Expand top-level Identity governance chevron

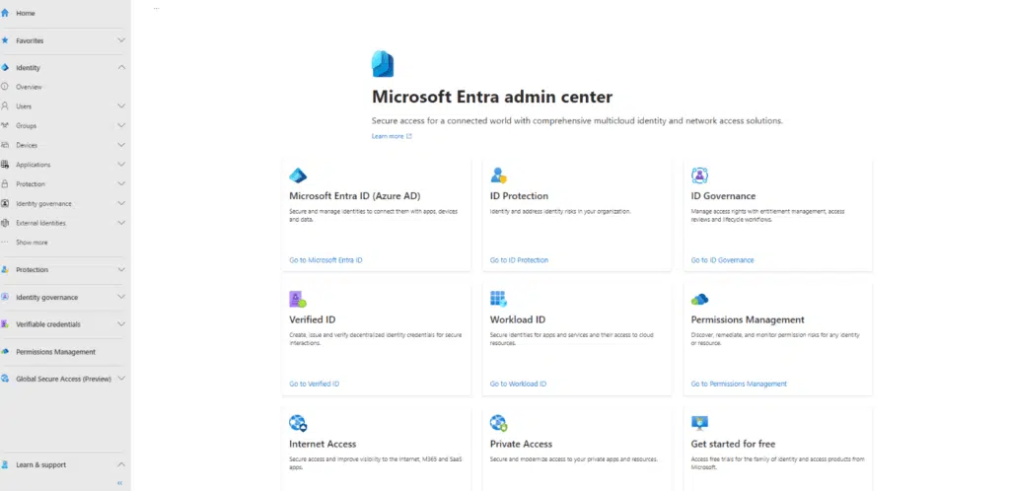[x=121, y=297]
